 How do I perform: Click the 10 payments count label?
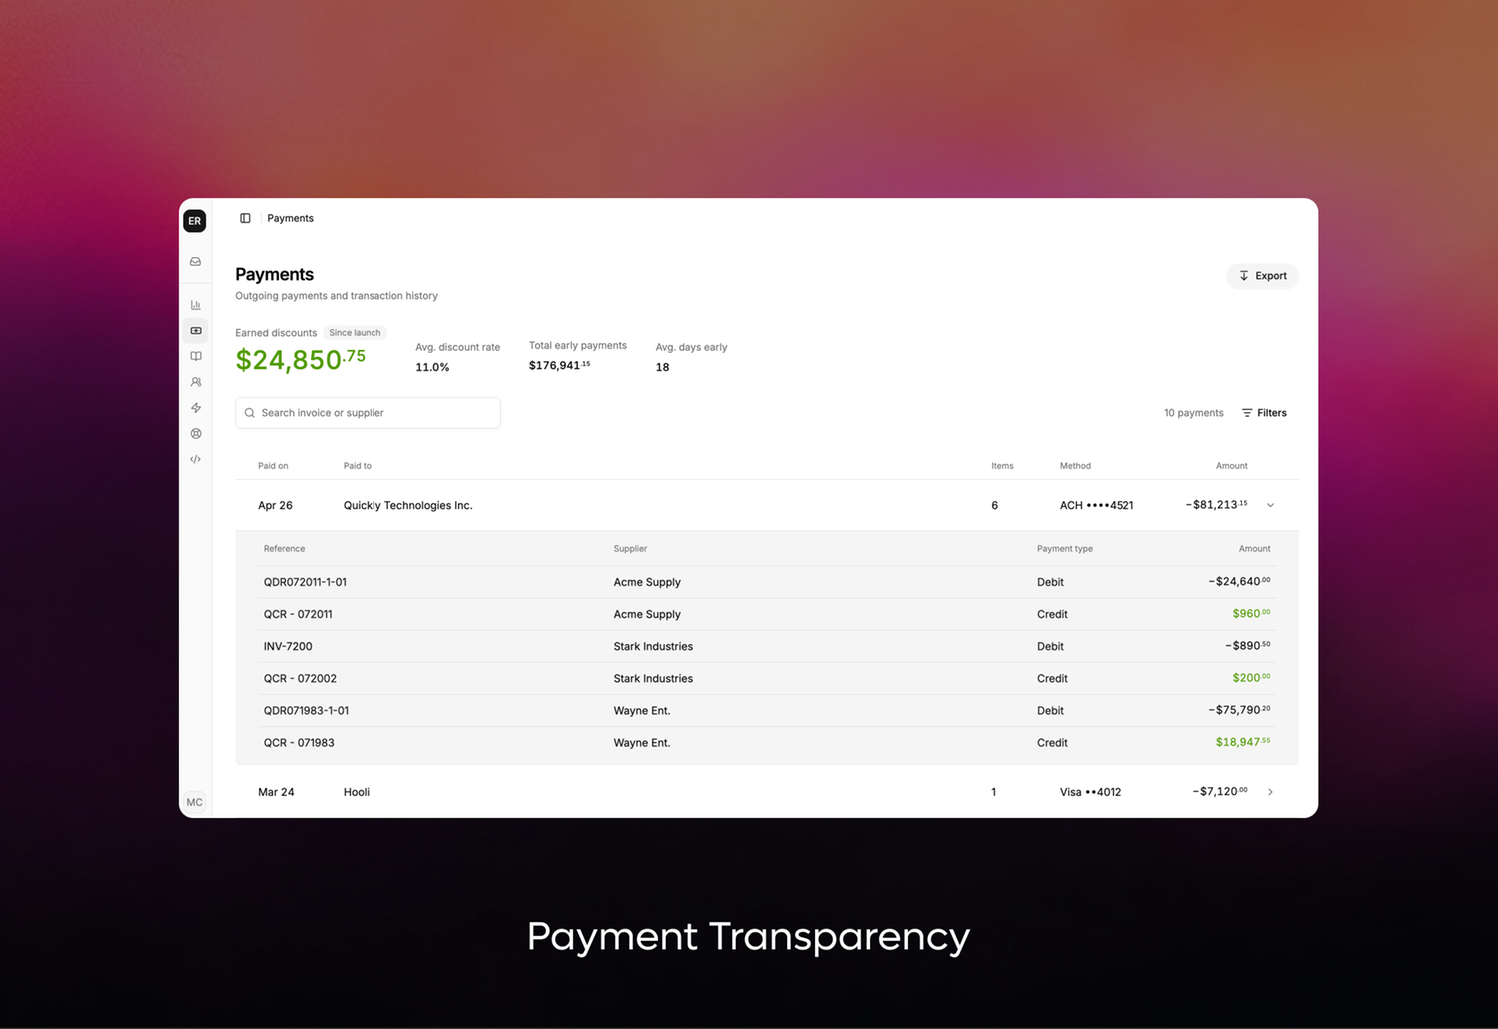click(1193, 413)
